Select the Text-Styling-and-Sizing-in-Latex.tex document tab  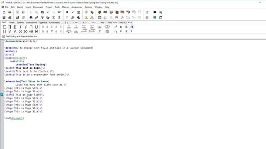click(20, 36)
